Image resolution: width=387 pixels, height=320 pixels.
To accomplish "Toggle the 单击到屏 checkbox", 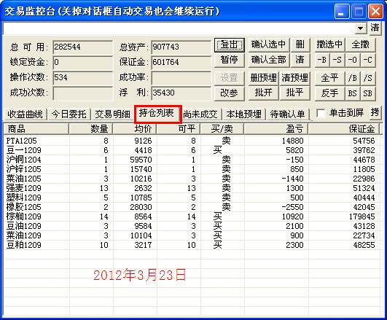I will (x=321, y=114).
